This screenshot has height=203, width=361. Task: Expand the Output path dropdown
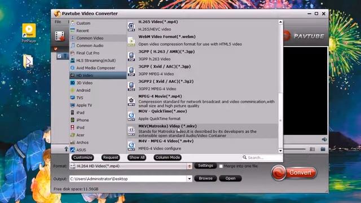[190, 179]
